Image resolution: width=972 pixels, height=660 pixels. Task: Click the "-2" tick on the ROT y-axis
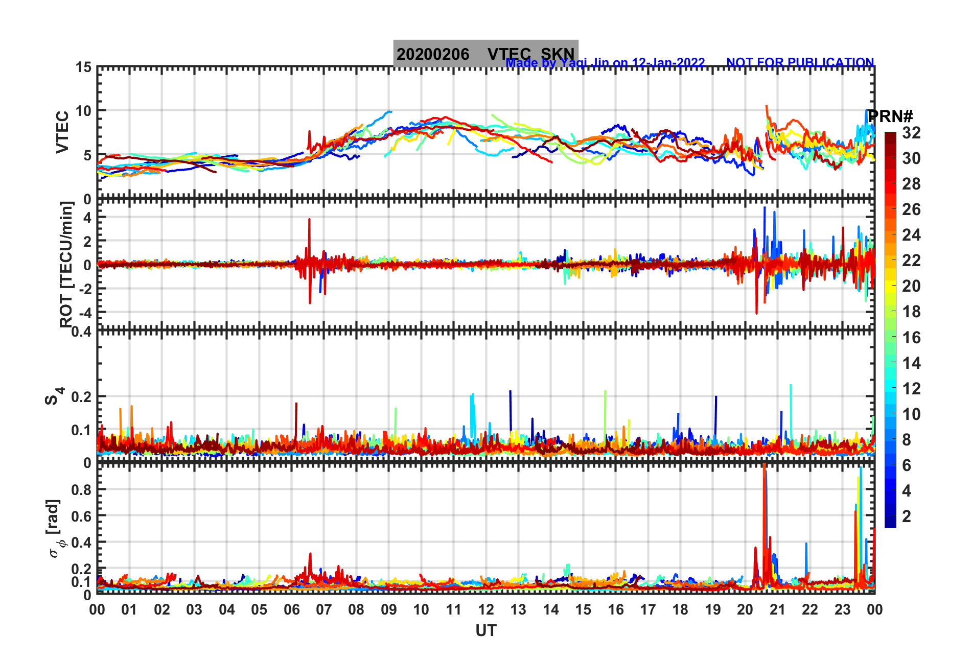tap(86, 289)
